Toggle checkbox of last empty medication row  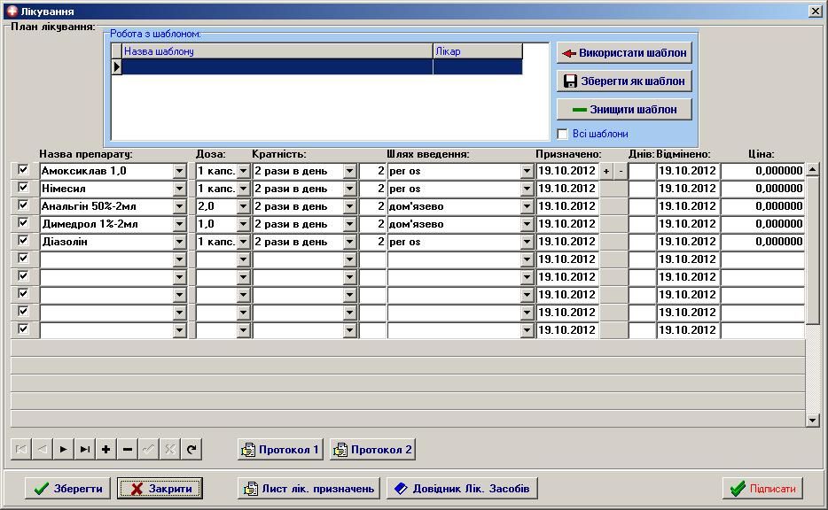pos(23,328)
